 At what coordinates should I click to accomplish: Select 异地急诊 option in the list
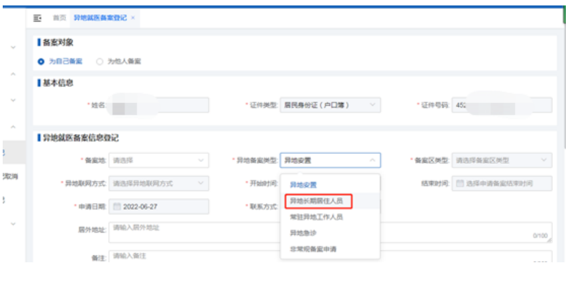(x=303, y=233)
